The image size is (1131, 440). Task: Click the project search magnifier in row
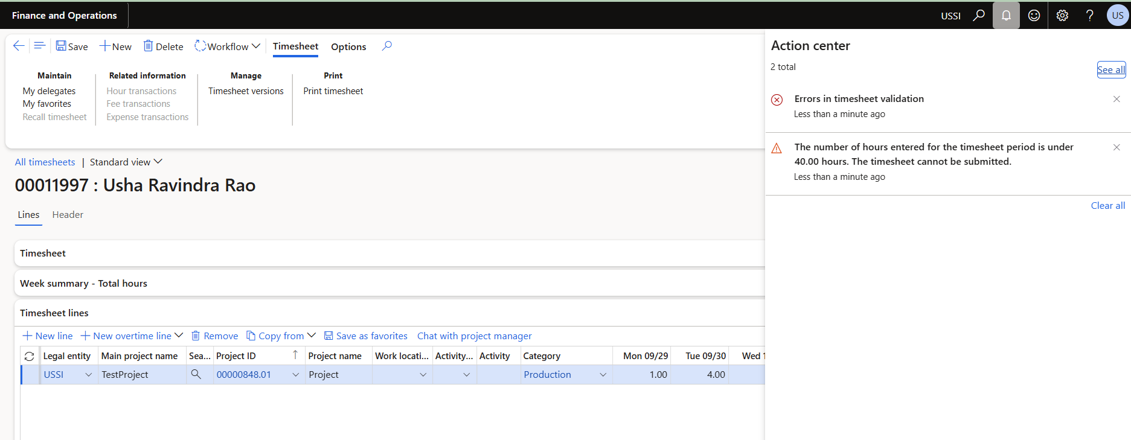(196, 374)
